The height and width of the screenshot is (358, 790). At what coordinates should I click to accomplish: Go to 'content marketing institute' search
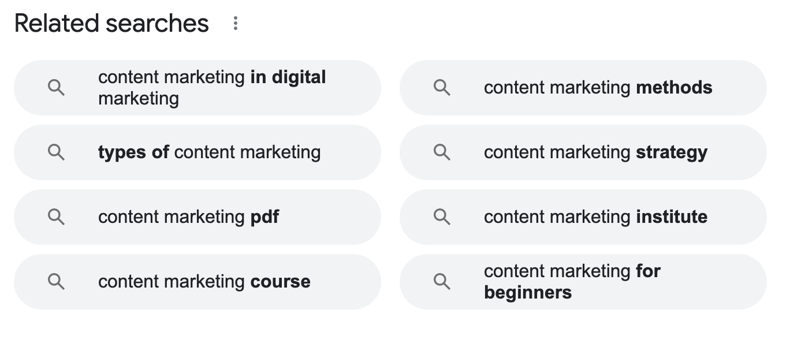(583, 217)
